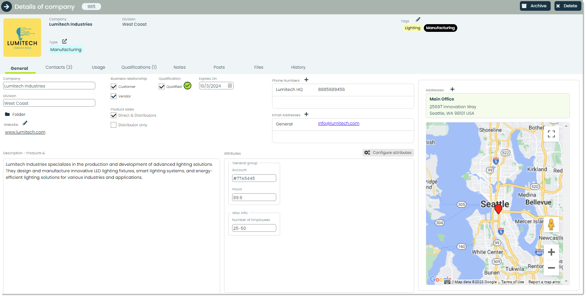Open the History tab

click(x=298, y=67)
